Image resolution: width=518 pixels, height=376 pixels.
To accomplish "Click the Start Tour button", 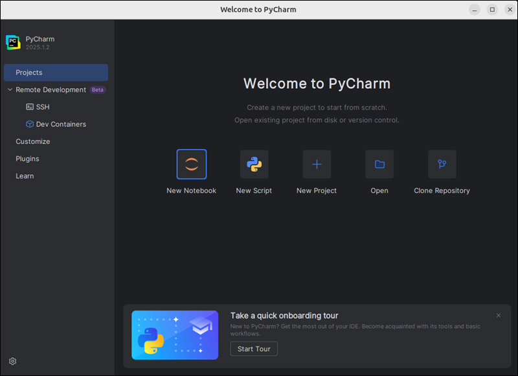I will pos(254,349).
